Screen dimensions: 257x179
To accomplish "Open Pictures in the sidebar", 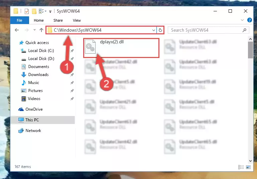I will tap(35, 91).
